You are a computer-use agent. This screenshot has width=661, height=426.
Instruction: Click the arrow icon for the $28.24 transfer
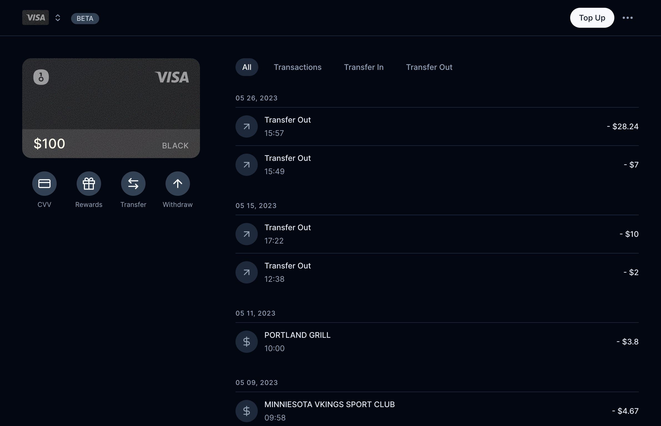pyautogui.click(x=246, y=126)
